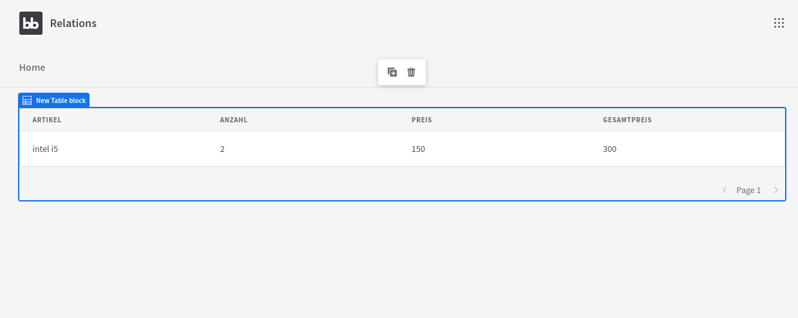
Task: Duplicate the selected table block
Action: (392, 72)
